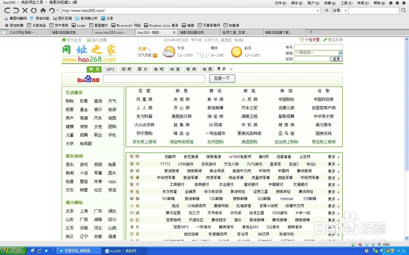Viewport: 409px width, 255px height.
Task: Open 个性设置 shirt icon link
Action: pyautogui.click(x=309, y=40)
